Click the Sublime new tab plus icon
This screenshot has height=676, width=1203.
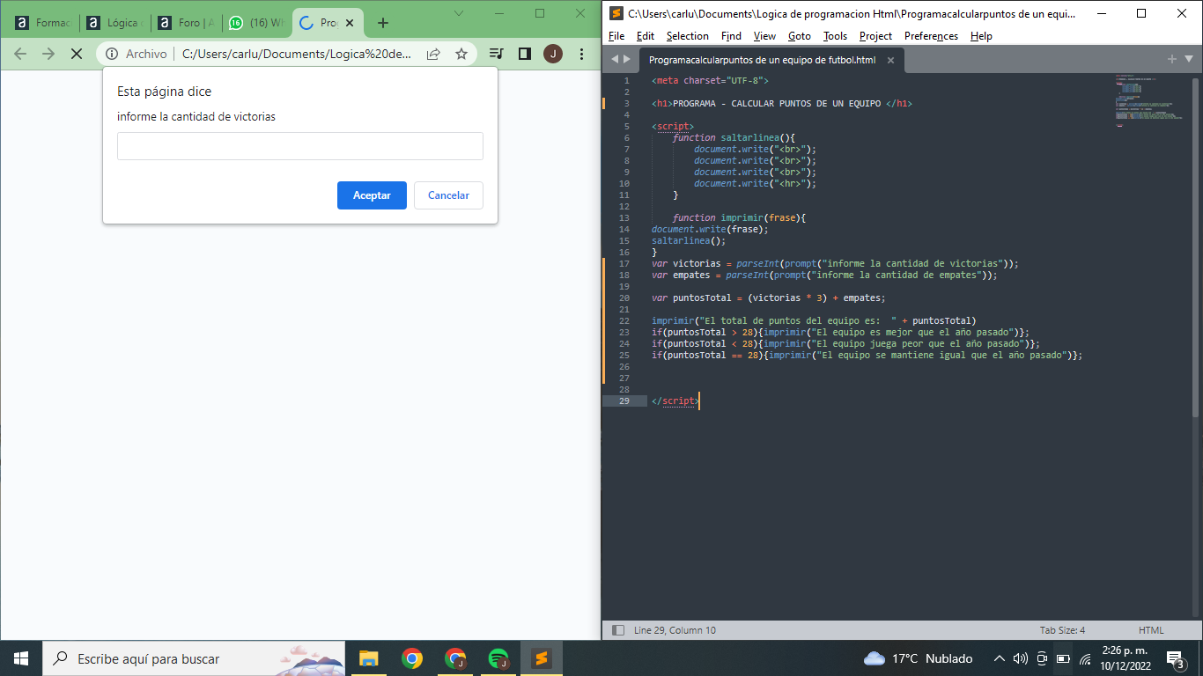1172,59
